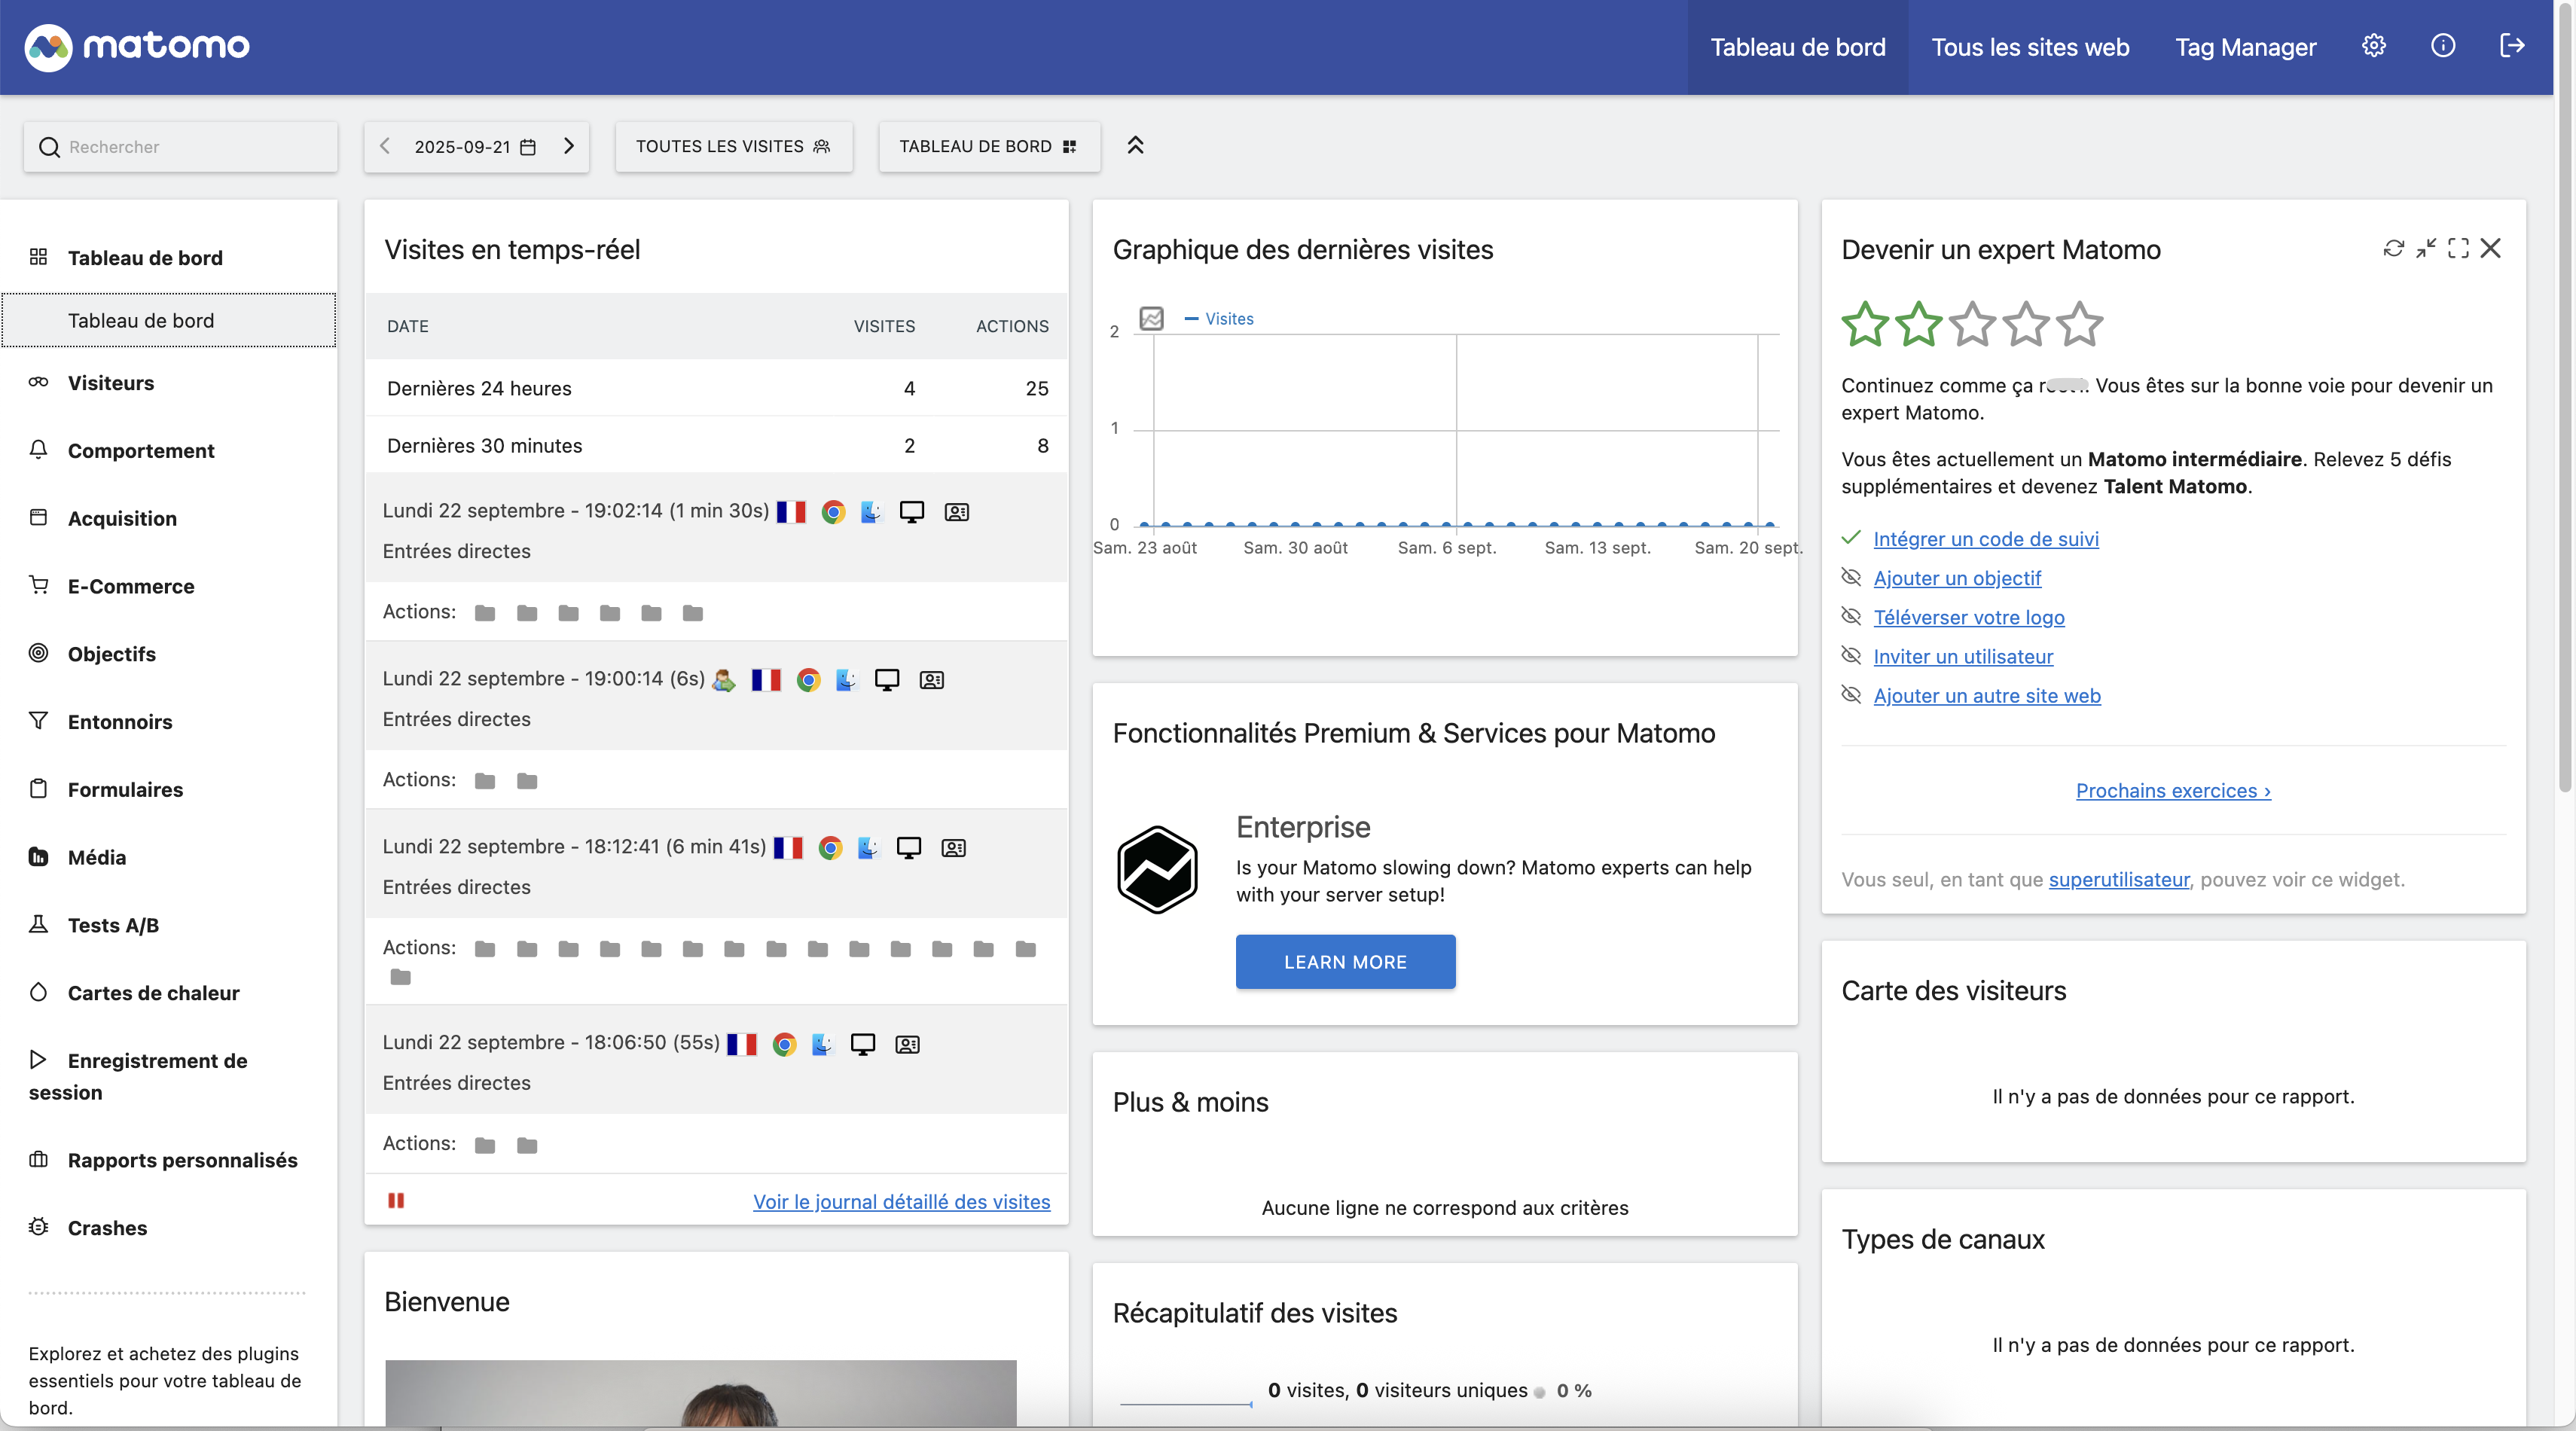2576x1431 pixels.
Task: Open the superutilisateur link
Action: 2119,880
